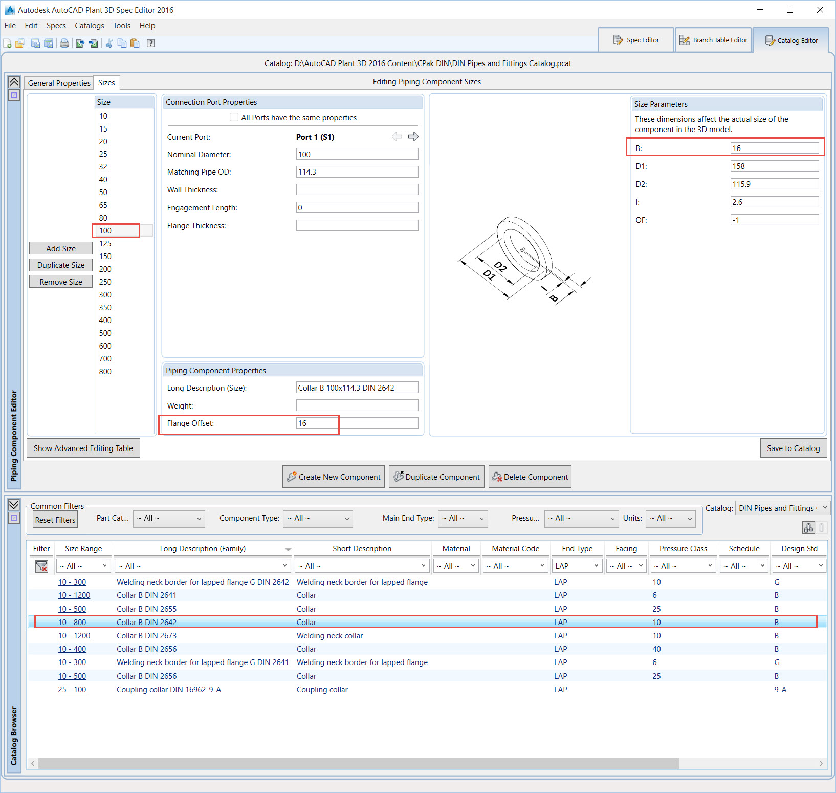The image size is (836, 793).
Task: Click the Help question mark icon
Action: point(151,44)
